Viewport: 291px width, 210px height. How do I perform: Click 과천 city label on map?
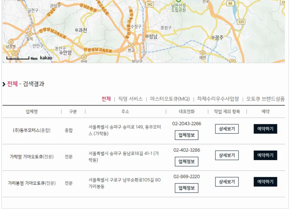pyautogui.click(x=81, y=30)
